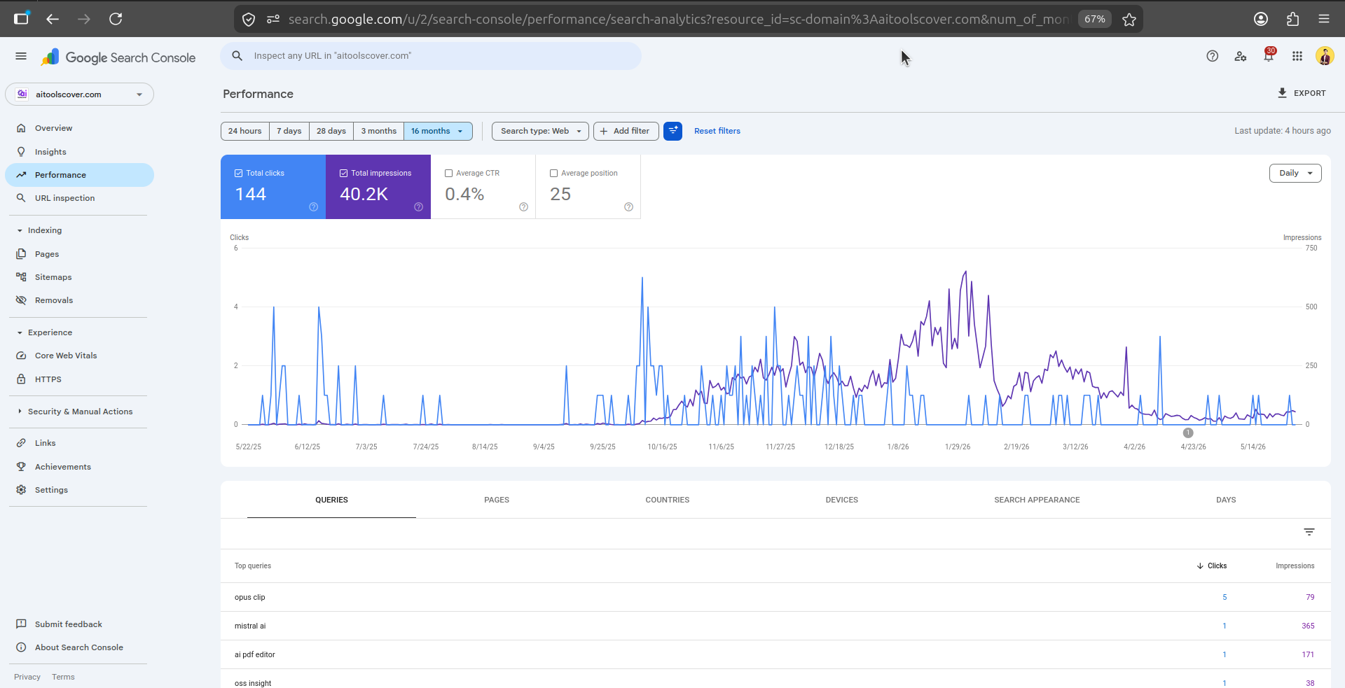
Task: Click the Reset filters link
Action: (x=717, y=131)
